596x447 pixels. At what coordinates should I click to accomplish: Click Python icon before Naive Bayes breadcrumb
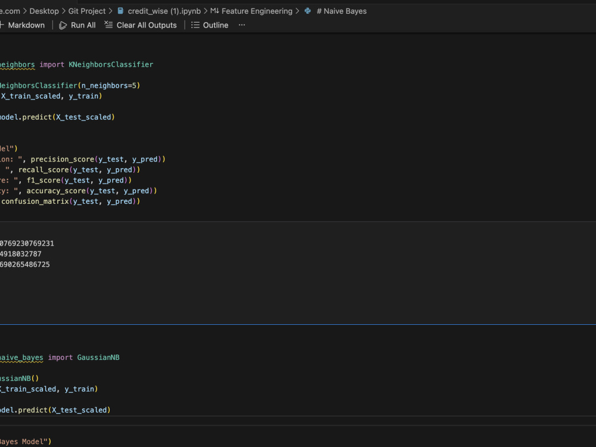click(x=308, y=11)
